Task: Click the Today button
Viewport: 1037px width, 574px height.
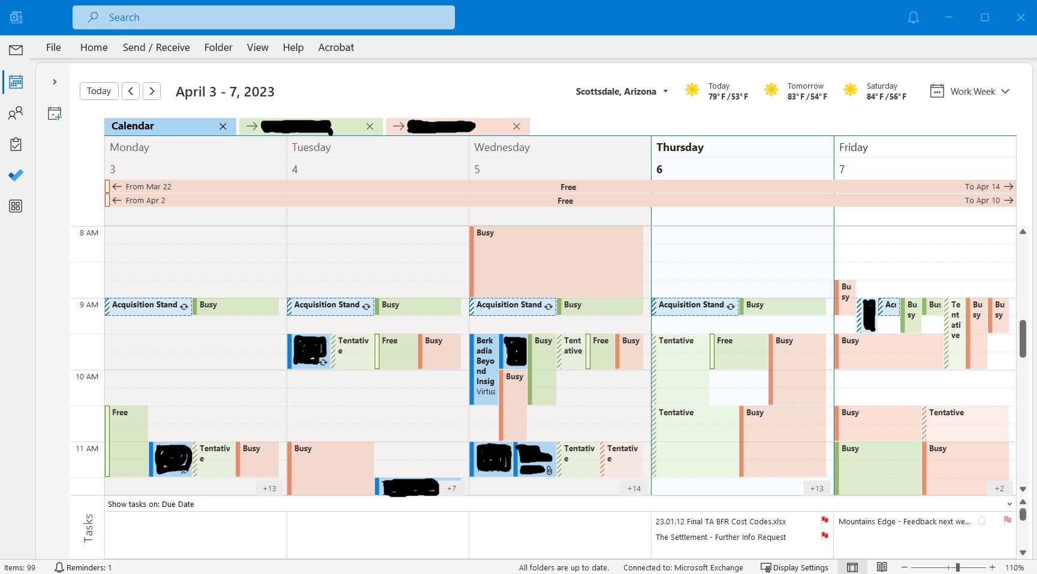Action: pos(99,91)
